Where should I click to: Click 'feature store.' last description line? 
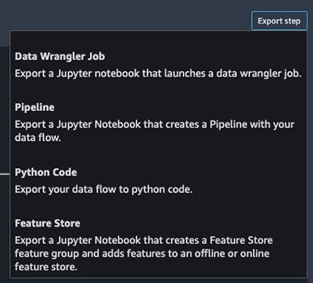coord(46,267)
